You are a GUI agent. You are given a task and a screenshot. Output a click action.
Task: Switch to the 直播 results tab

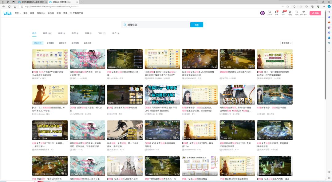[88, 33]
